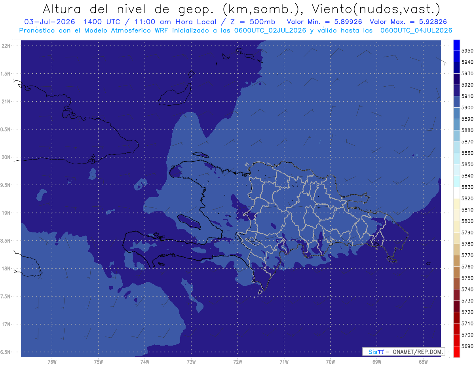This screenshot has width=475, height=367.
Task: Click the "5900" legend value
Action: 467,108
